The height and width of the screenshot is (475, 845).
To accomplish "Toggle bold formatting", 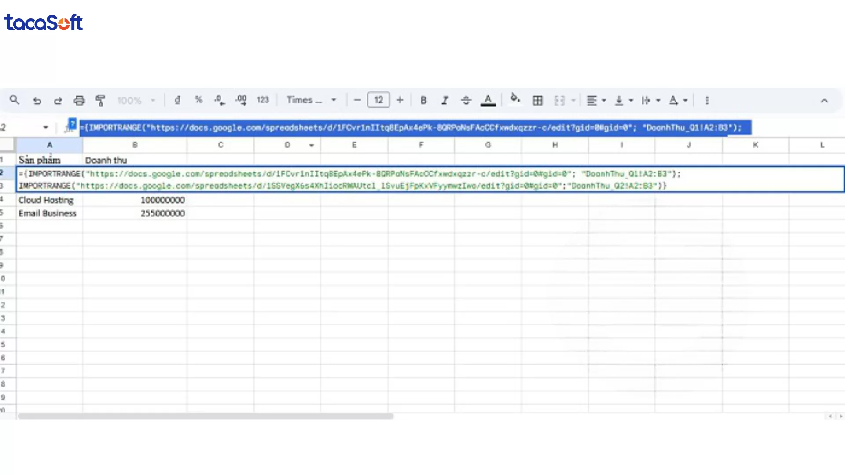I will (423, 100).
